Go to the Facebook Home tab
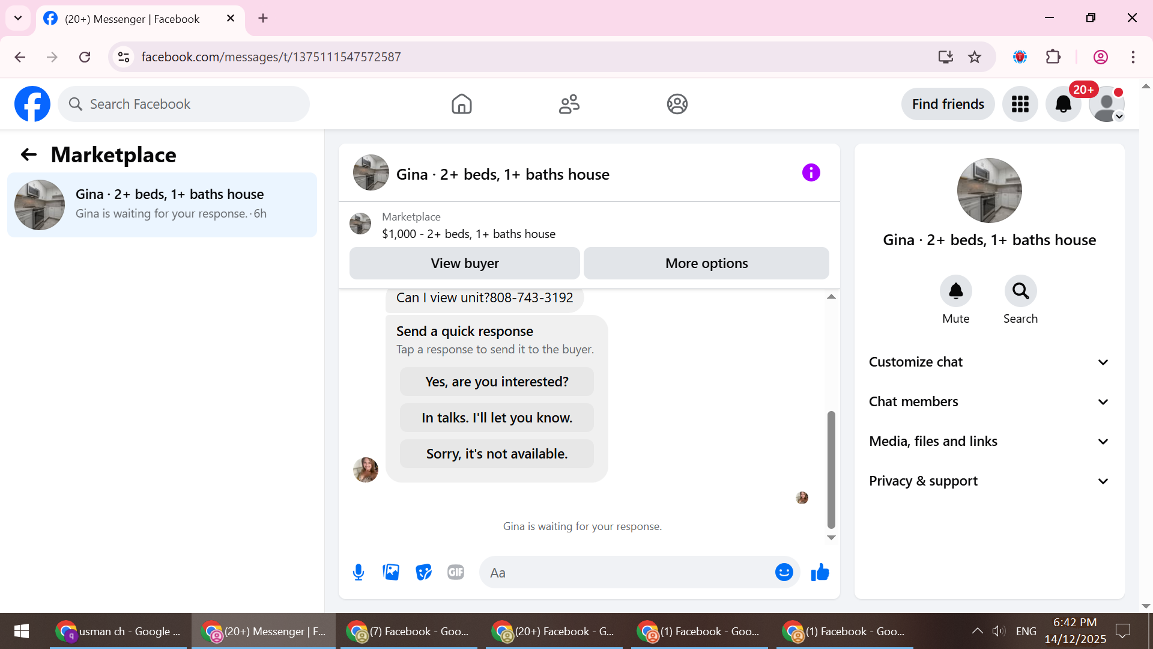1153x649 pixels. tap(461, 104)
